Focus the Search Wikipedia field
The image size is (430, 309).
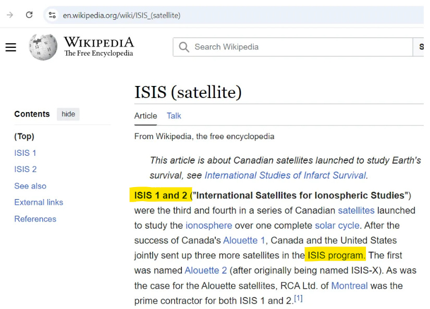pos(292,47)
